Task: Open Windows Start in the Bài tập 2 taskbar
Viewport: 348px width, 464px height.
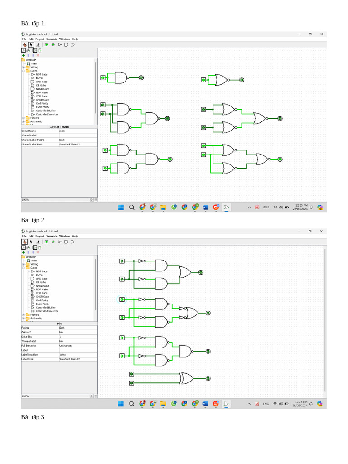Action: 121,404
